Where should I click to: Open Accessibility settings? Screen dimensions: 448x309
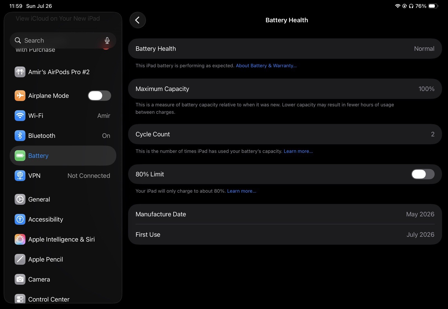(x=63, y=219)
